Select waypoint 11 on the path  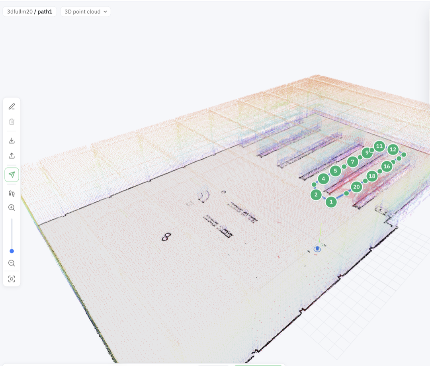379,146
